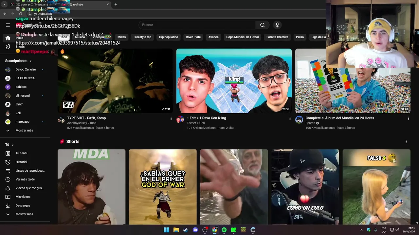Select the Fornite Creative chip
419x235 pixels.
[x=277, y=37]
